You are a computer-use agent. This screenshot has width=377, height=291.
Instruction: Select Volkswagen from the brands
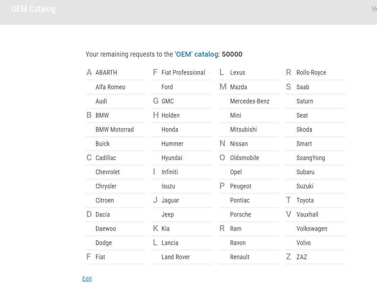(312, 229)
